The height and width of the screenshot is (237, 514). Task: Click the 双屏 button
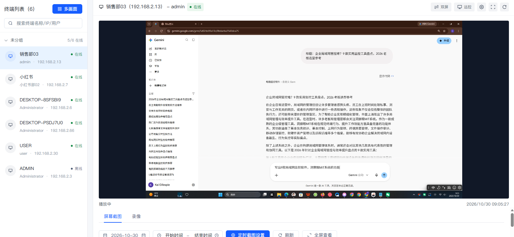pyautogui.click(x=441, y=7)
